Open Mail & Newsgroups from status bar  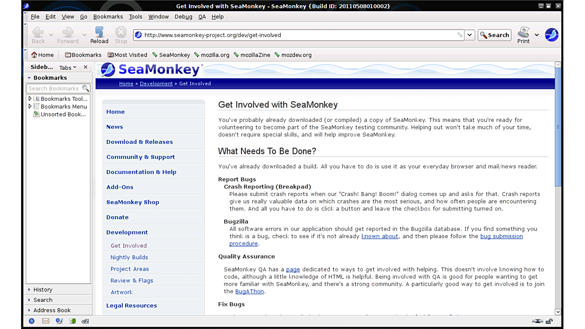[45, 321]
